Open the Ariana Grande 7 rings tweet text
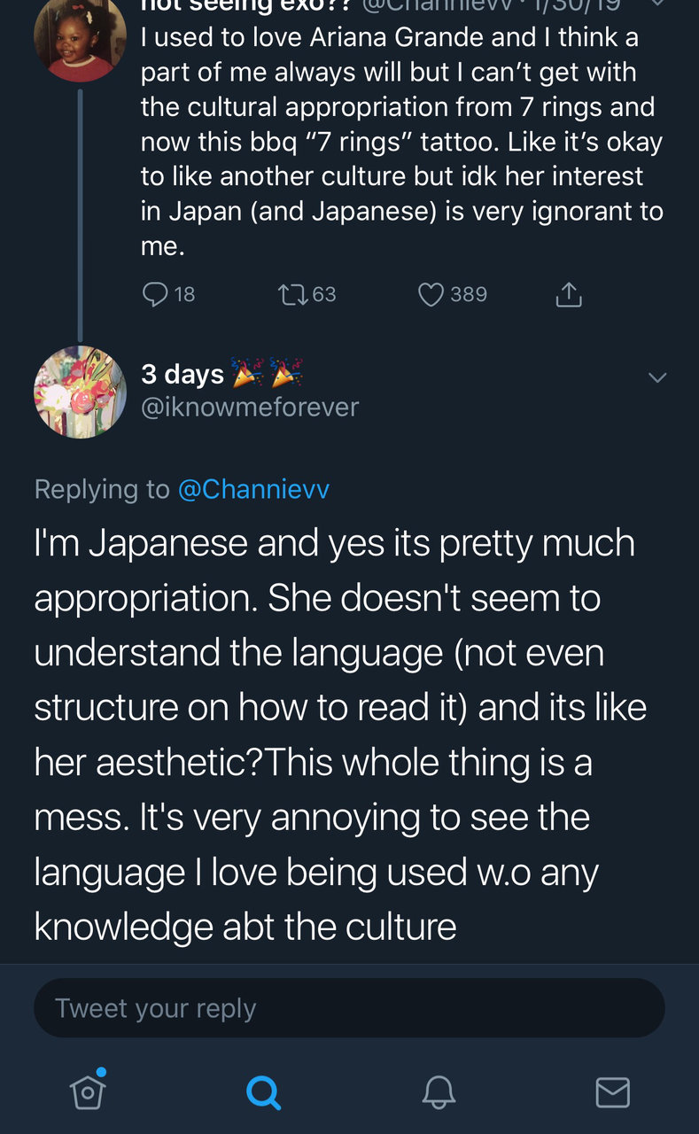 click(401, 142)
